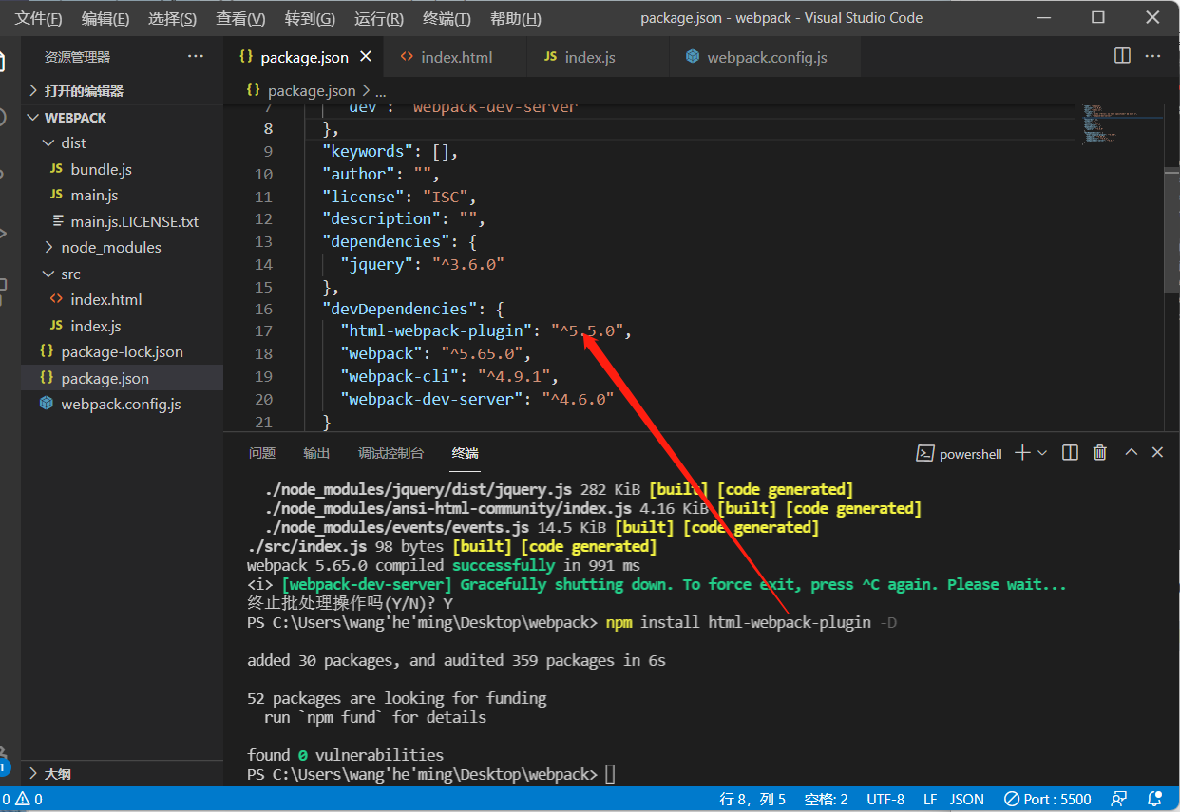Collapse the WEBPACK folder section
Image resolution: width=1180 pixels, height=812 pixels.
122,118
